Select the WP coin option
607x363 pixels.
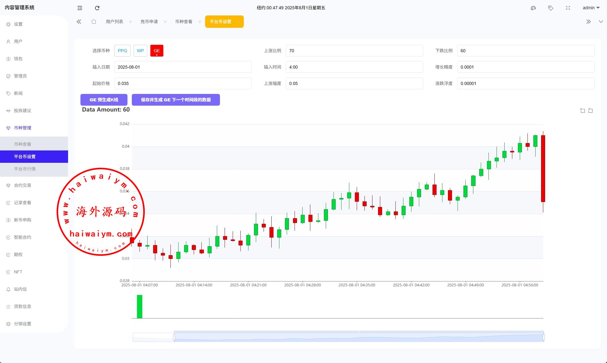coord(140,51)
